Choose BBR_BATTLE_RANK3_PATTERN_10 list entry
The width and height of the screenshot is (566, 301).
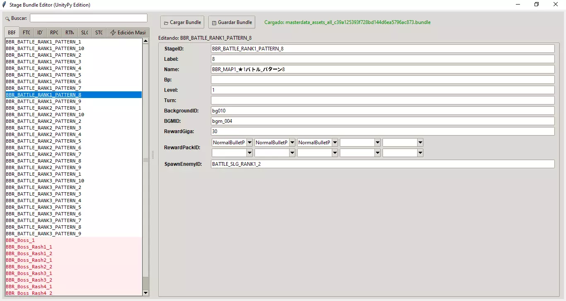click(x=45, y=181)
